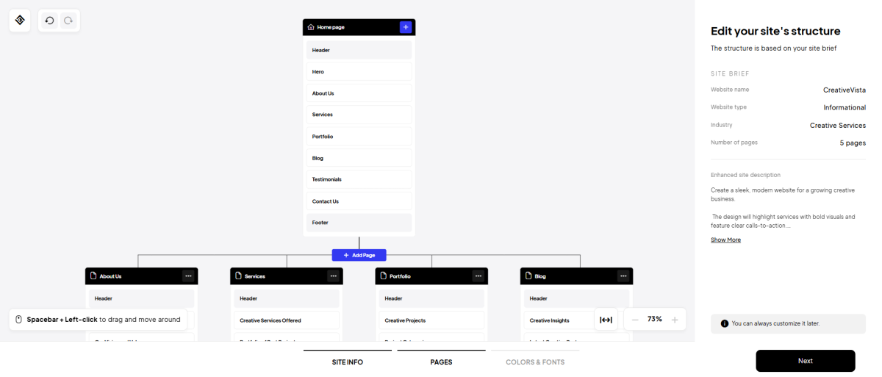Viewport: 882px width, 377px height.
Task: Zoom out the canvas
Action: (x=635, y=320)
